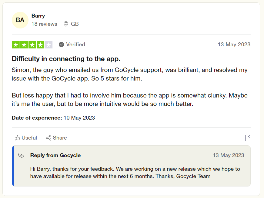Open Barry's reviewer profile name
The image size is (264, 198).
coord(38,16)
